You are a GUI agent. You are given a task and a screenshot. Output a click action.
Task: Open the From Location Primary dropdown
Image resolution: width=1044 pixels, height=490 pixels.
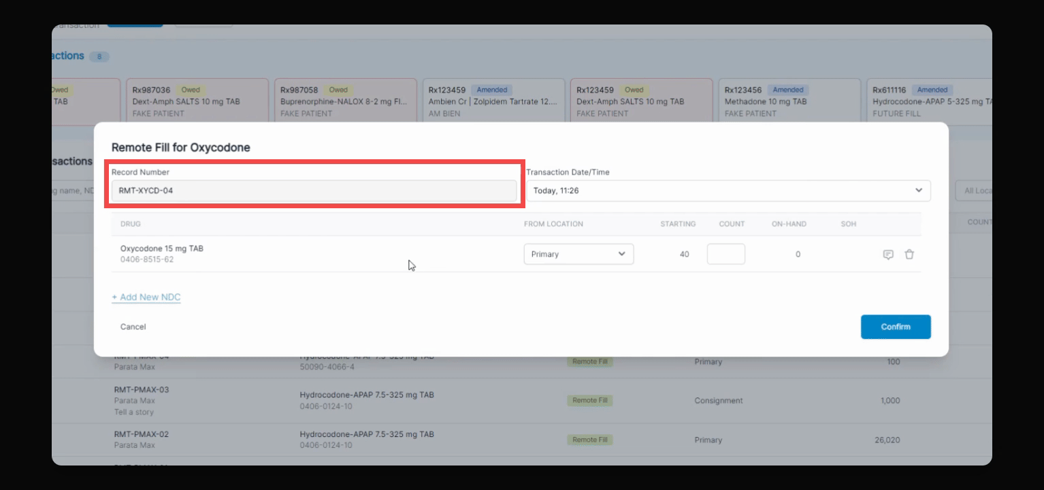[x=578, y=254]
